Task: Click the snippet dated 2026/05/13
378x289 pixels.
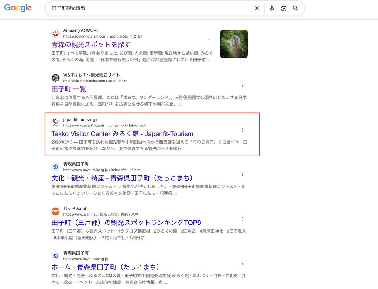Action: 149,146
